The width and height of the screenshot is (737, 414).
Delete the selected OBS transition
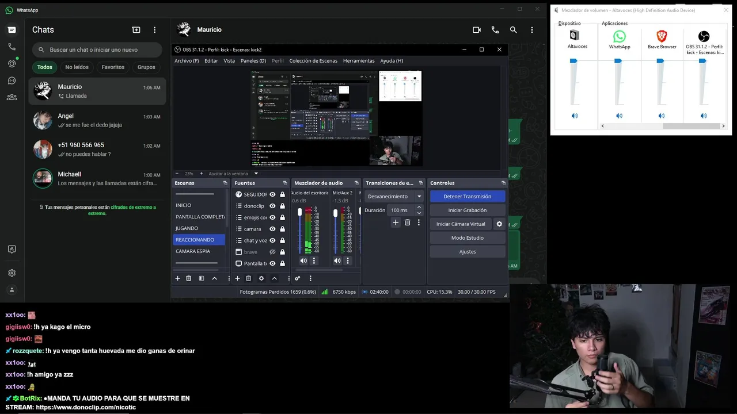[407, 223]
